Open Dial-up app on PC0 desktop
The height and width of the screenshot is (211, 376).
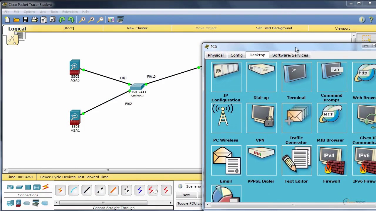[x=261, y=77]
